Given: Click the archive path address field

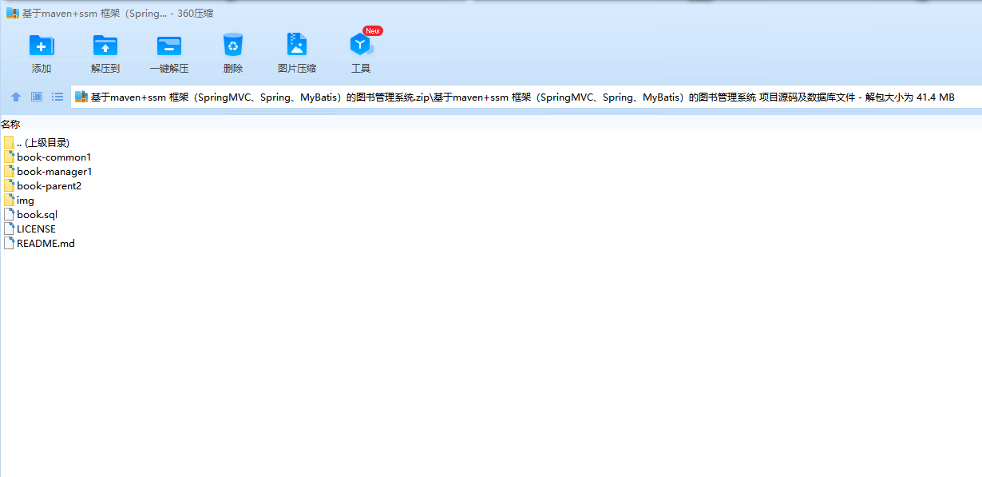Looking at the screenshot, I should pos(526,97).
